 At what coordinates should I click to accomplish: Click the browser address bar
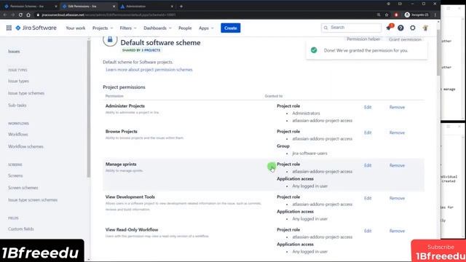point(205,15)
